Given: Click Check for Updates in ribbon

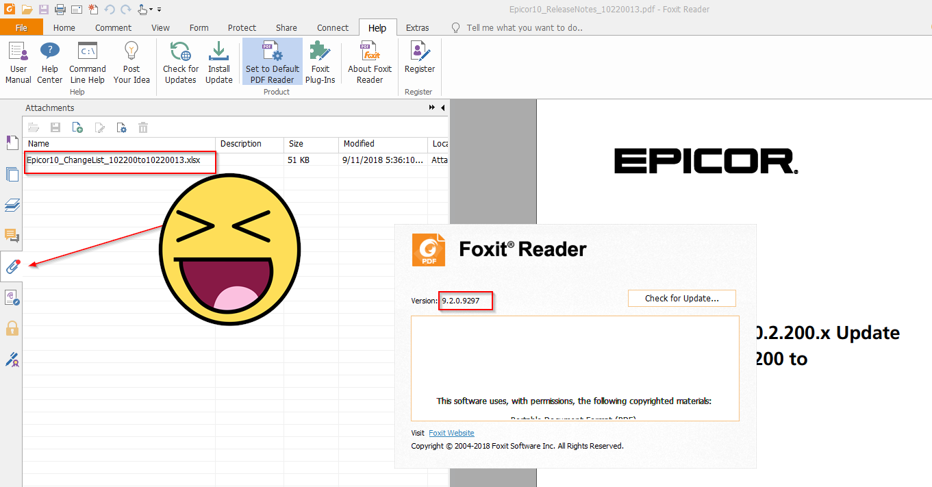Looking at the screenshot, I should 181,62.
